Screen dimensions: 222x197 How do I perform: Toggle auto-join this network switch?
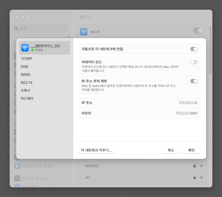click(x=194, y=49)
